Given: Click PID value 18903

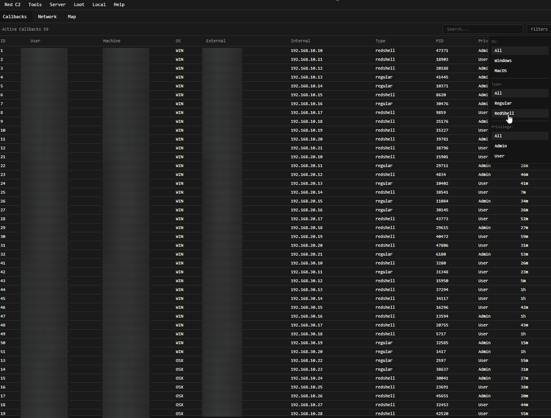Looking at the screenshot, I should (x=442, y=59).
